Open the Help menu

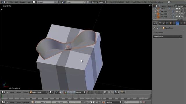pos(28,2)
